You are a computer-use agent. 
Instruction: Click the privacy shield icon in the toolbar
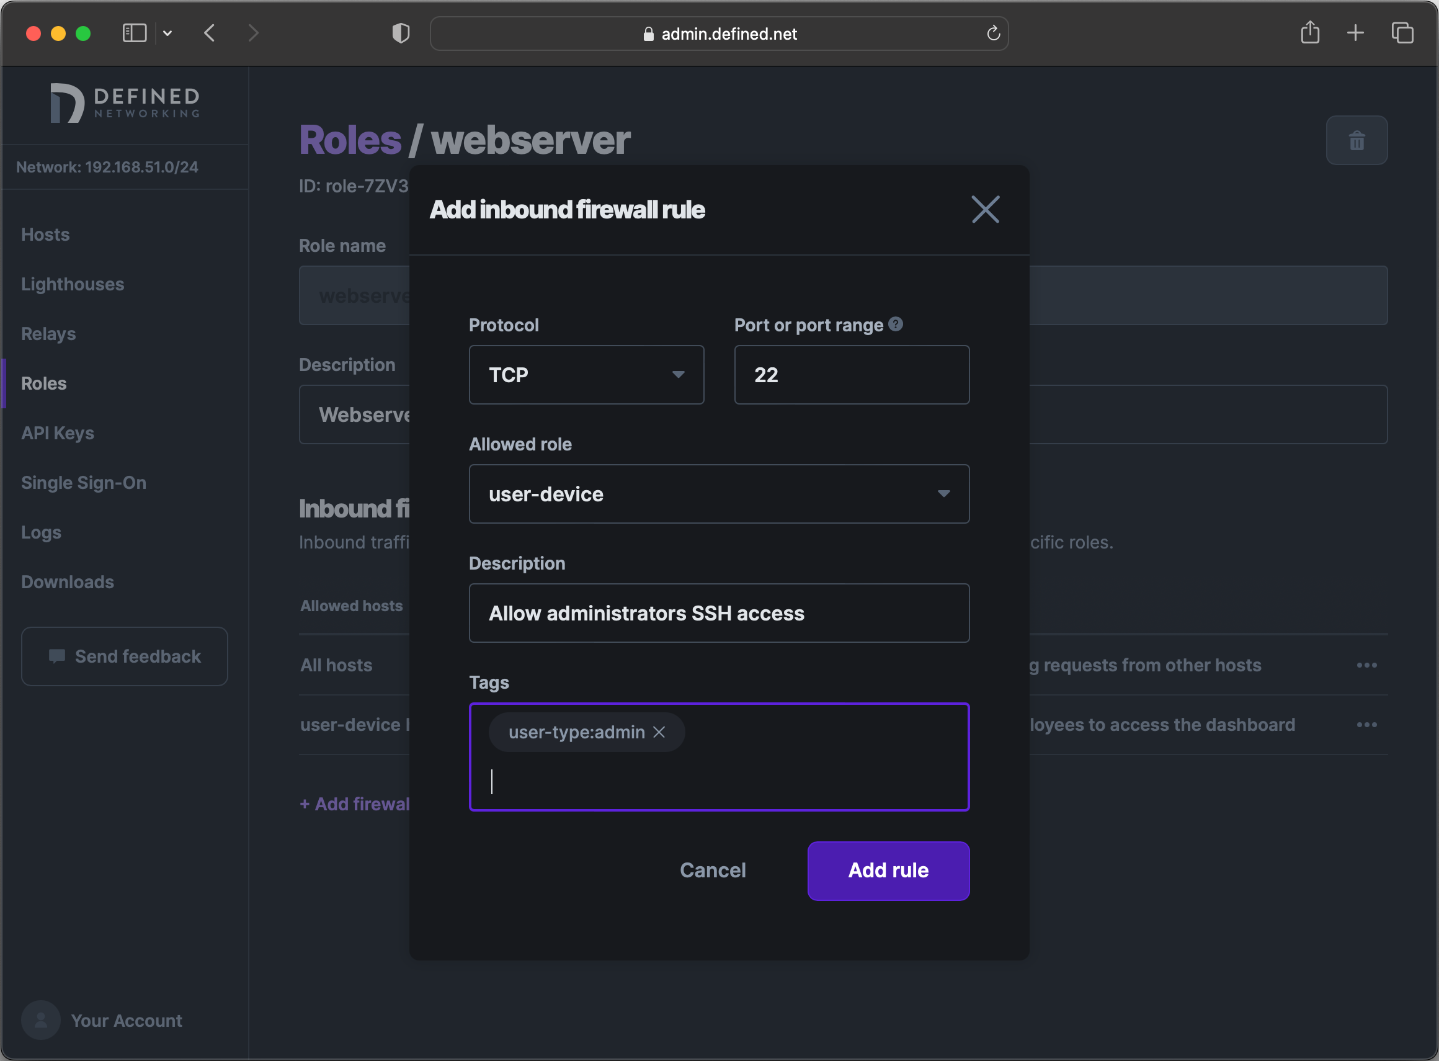(x=399, y=33)
